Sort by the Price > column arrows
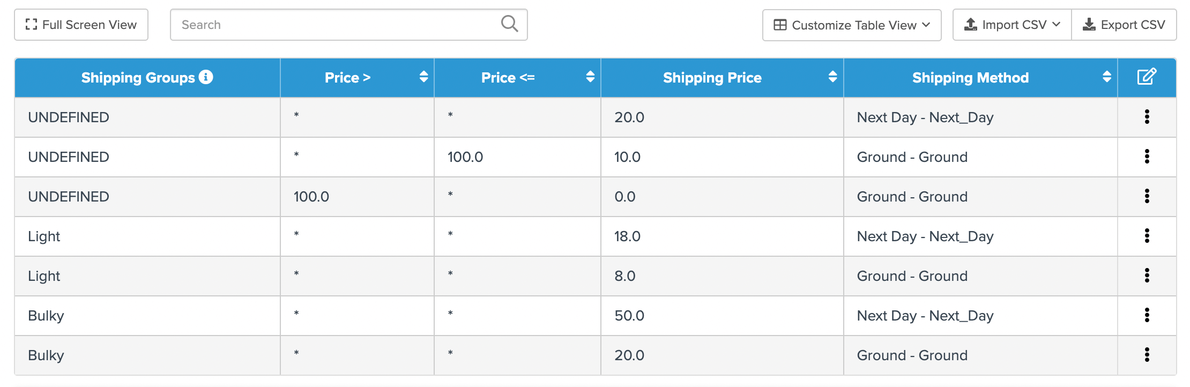This screenshot has height=387, width=1190. point(423,77)
